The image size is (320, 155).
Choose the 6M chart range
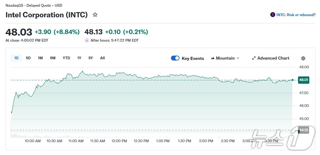click(53, 58)
